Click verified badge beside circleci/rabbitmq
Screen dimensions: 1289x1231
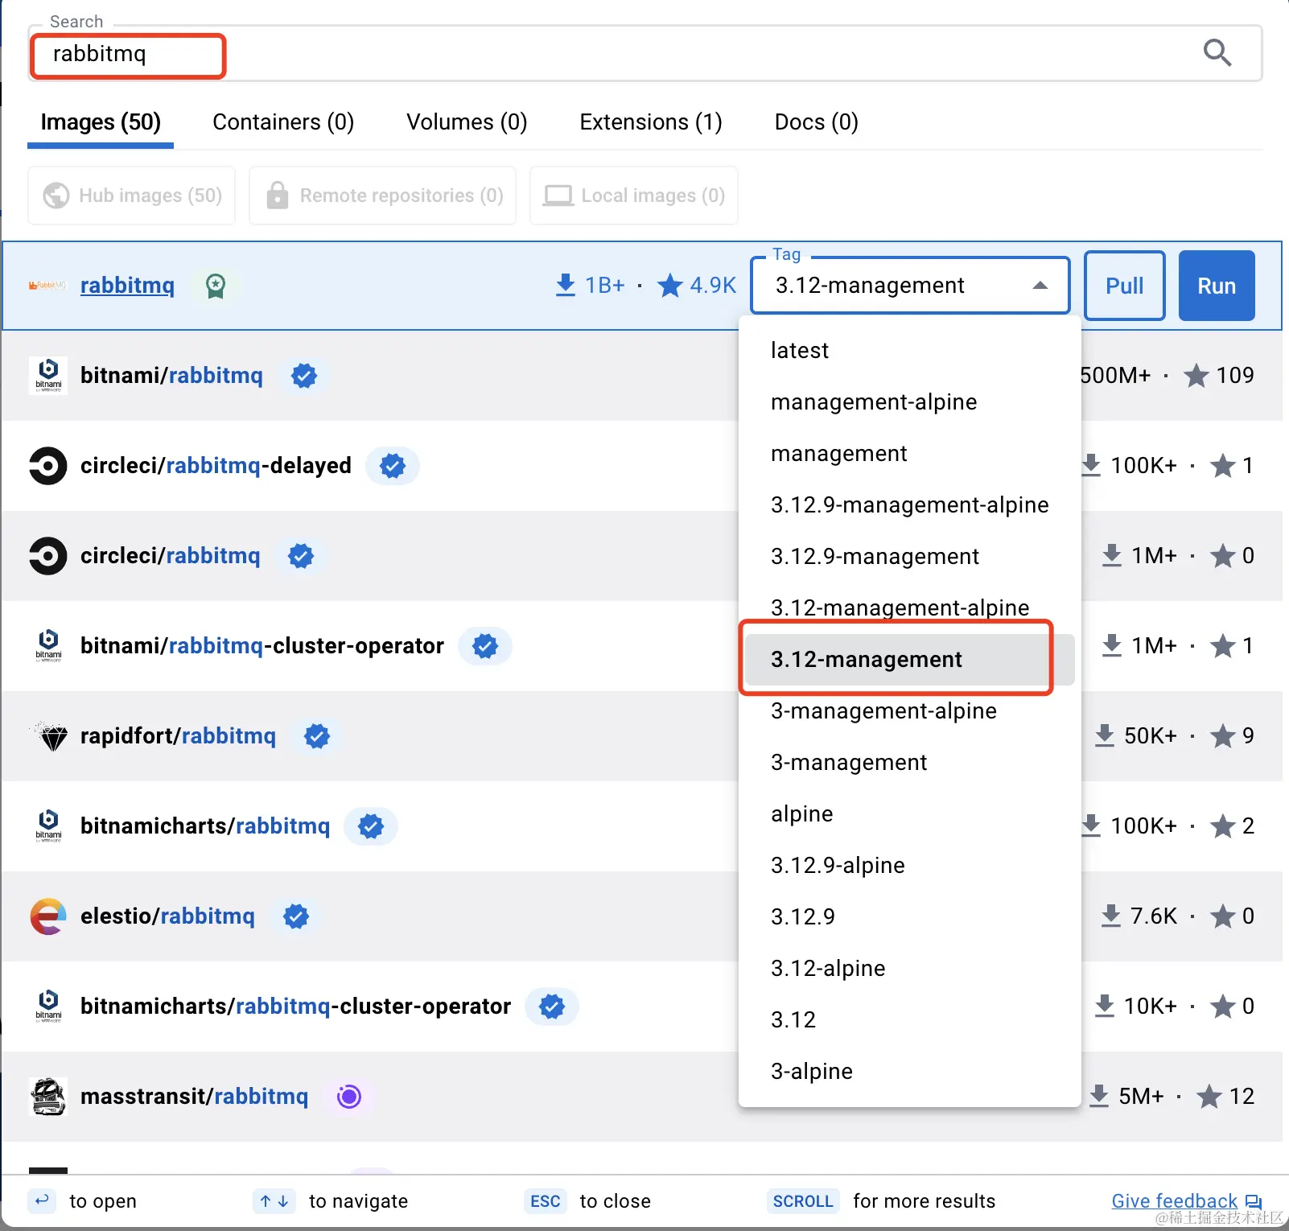tap(301, 556)
